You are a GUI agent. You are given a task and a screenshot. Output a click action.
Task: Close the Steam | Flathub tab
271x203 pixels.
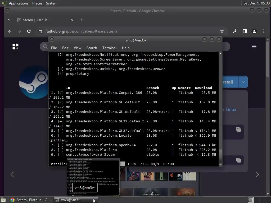pos(72,20)
